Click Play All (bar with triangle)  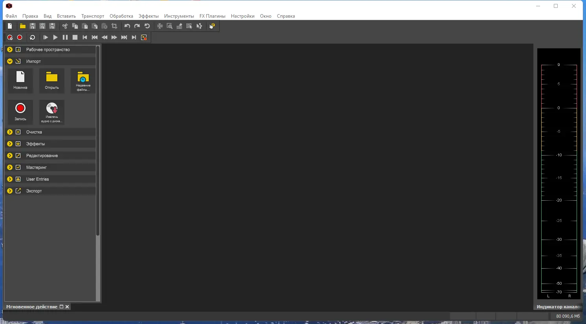pos(46,37)
